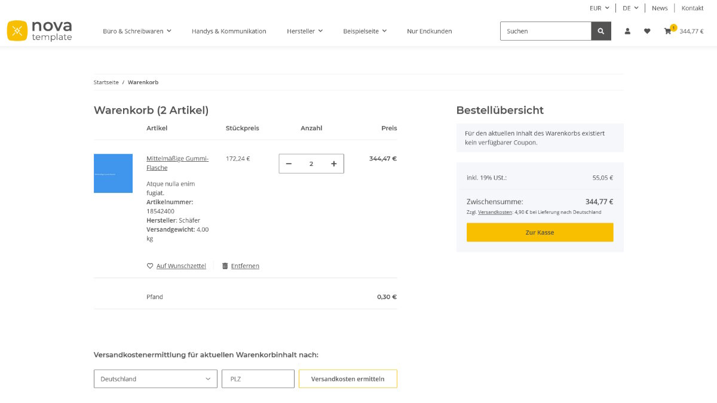This screenshot has width=717, height=403.
Task: Select the Nur Endkunden menu item
Action: pos(429,30)
